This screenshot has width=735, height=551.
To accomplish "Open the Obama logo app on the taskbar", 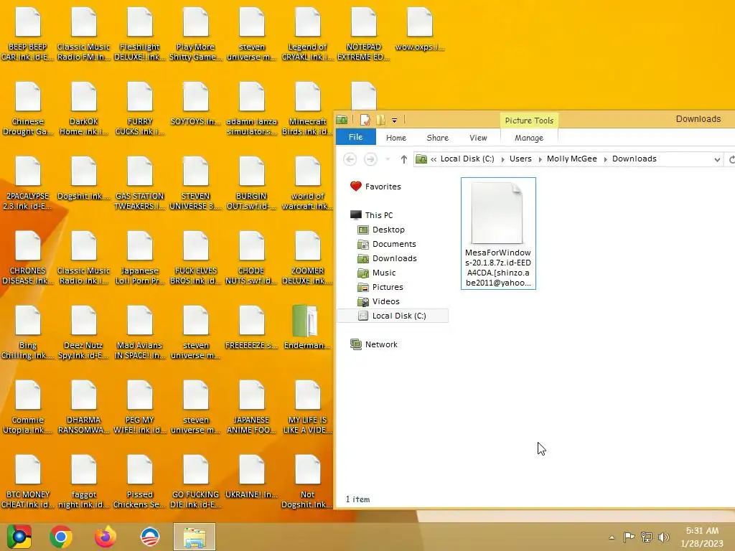I will 150,537.
